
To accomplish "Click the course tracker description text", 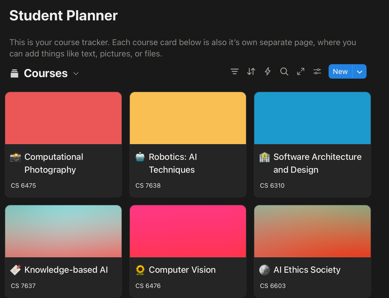I will coord(183,48).
